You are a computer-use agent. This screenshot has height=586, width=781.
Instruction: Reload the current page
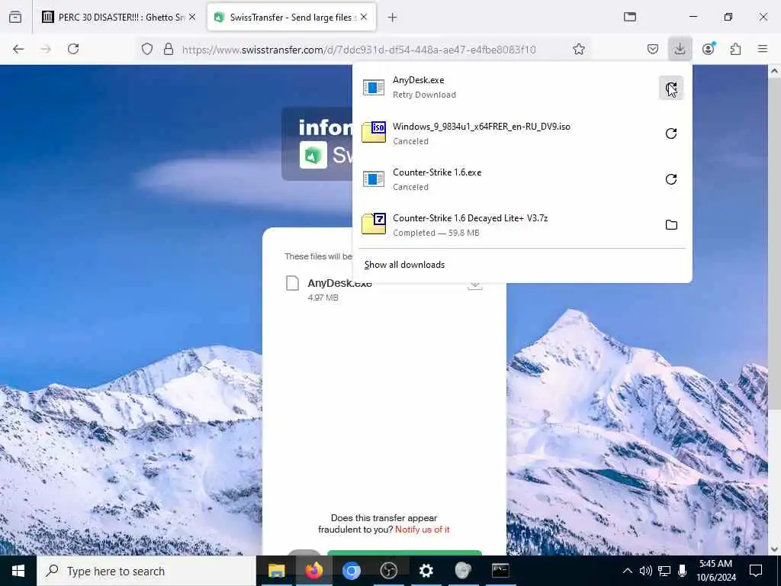pos(73,49)
